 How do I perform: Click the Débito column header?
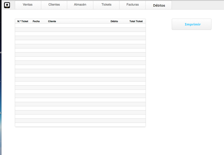pyautogui.click(x=114, y=21)
